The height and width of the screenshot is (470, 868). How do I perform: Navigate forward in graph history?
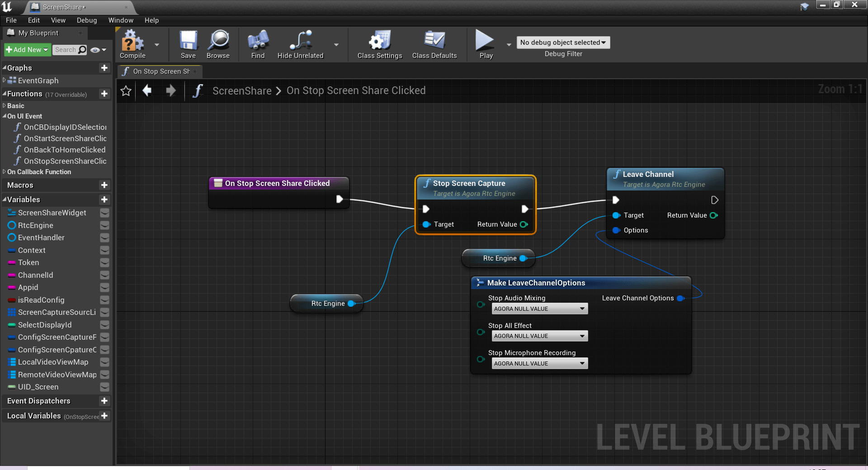tap(170, 90)
